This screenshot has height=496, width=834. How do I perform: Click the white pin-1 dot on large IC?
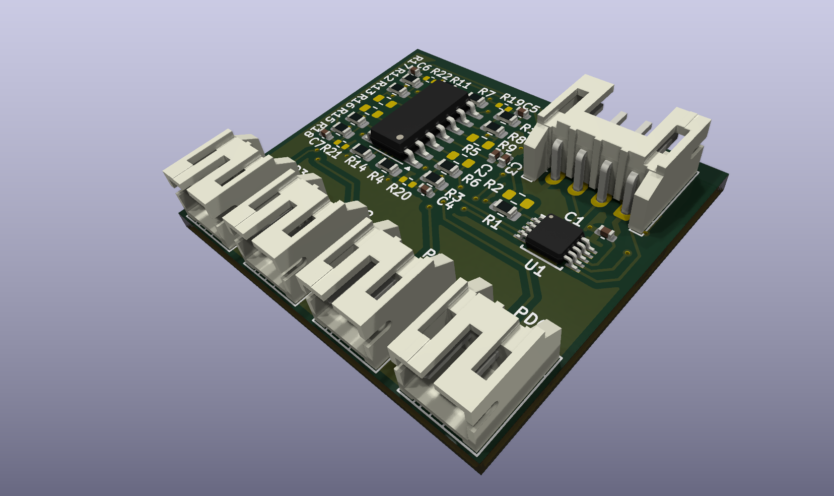click(400, 137)
